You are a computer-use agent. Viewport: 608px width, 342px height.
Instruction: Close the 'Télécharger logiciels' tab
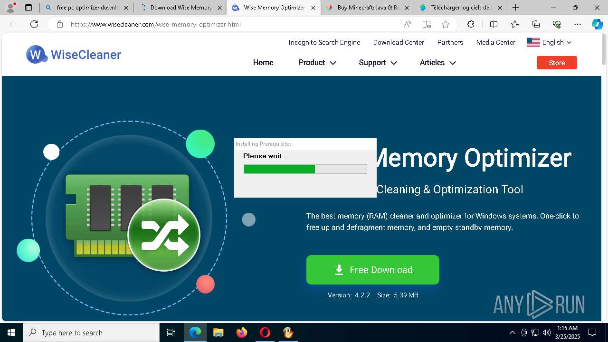coord(500,8)
